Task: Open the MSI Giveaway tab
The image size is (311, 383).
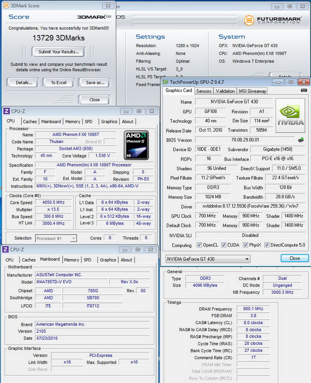Action: pyautogui.click(x=253, y=91)
